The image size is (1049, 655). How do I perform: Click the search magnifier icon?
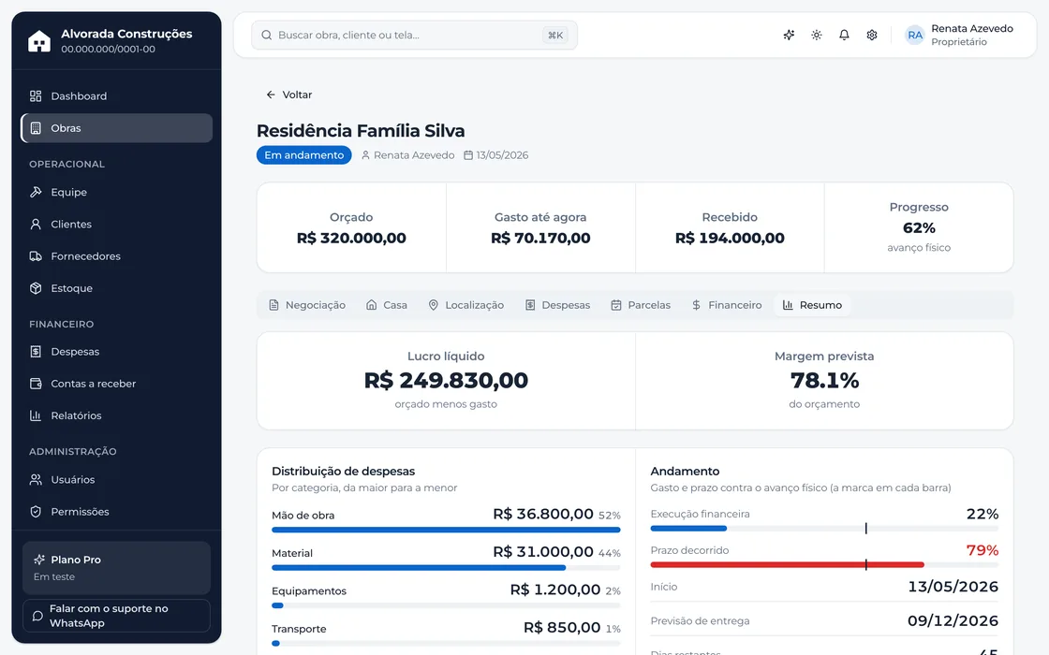[x=266, y=35]
